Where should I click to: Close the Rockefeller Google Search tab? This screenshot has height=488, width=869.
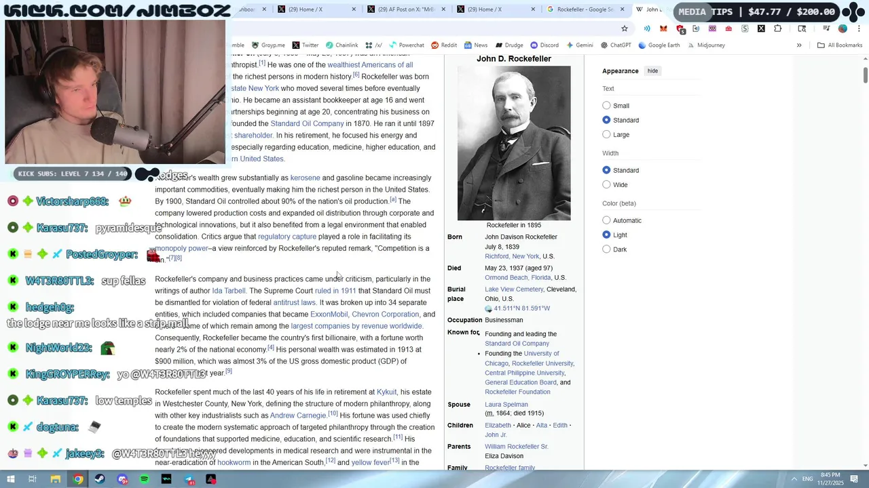click(x=623, y=9)
